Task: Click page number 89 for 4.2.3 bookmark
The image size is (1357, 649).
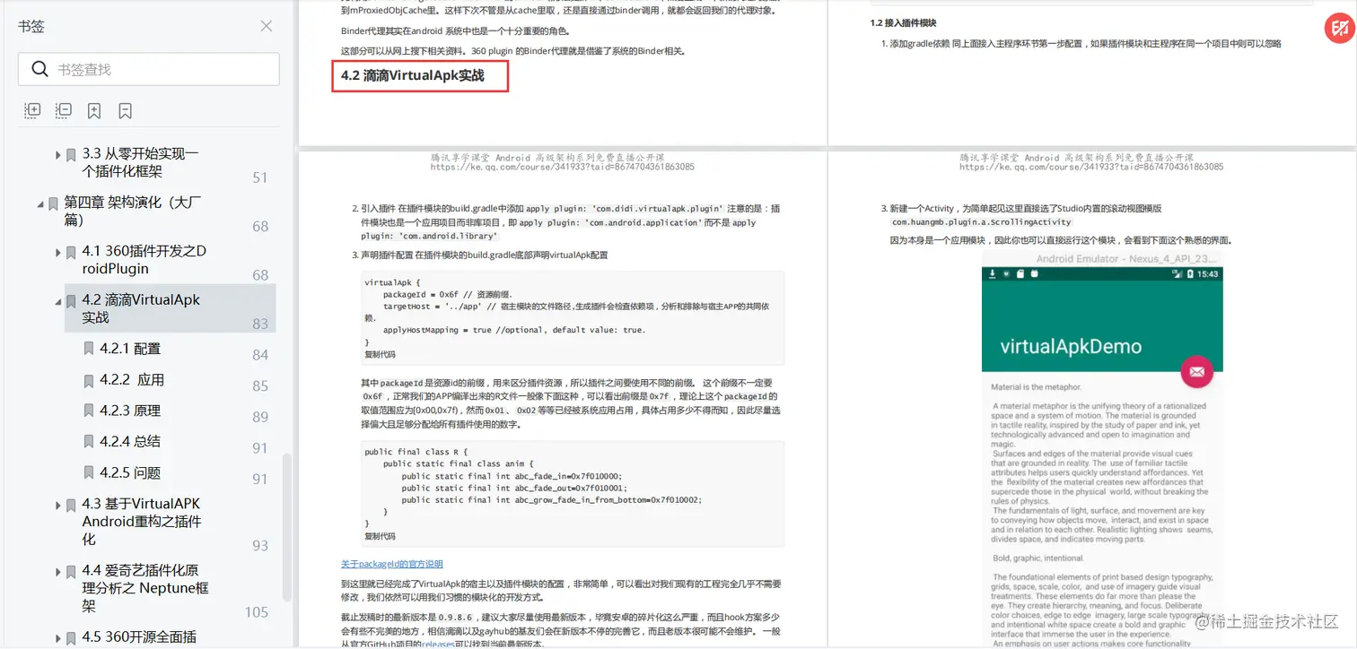Action: tap(260, 417)
